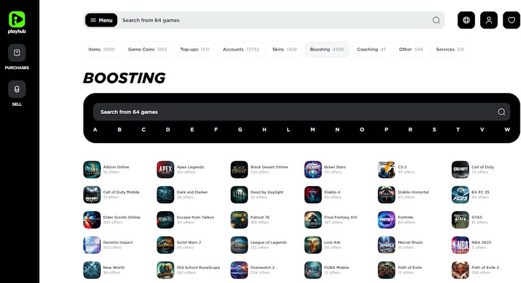This screenshot has height=283, width=521.
Task: Open the Brawl Stars game icon
Action: (x=313, y=169)
